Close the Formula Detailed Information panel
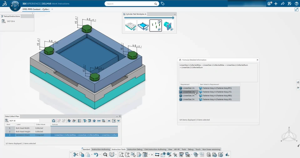The image size is (300, 158). pyautogui.click(x=257, y=60)
